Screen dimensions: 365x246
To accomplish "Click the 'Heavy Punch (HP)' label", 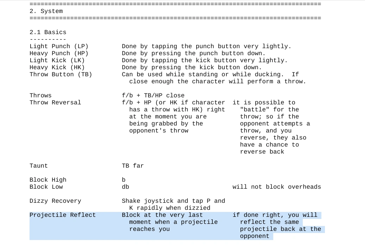I will coord(59,53).
